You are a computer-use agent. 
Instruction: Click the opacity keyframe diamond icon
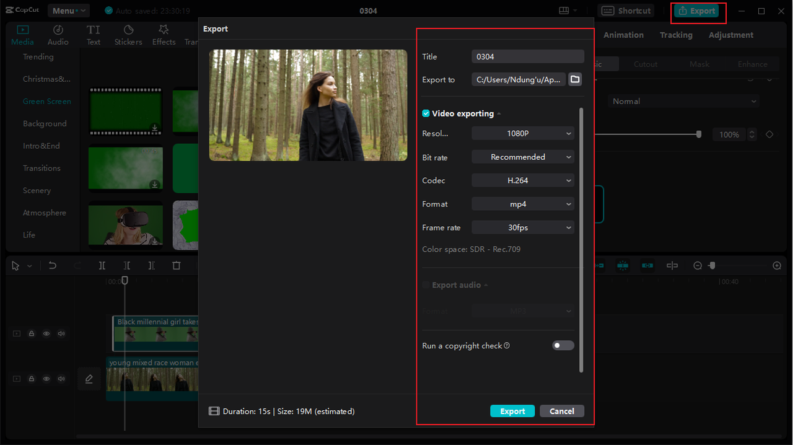(x=769, y=134)
